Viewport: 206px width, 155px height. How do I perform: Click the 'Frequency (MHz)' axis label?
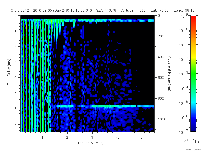[x=90, y=143]
